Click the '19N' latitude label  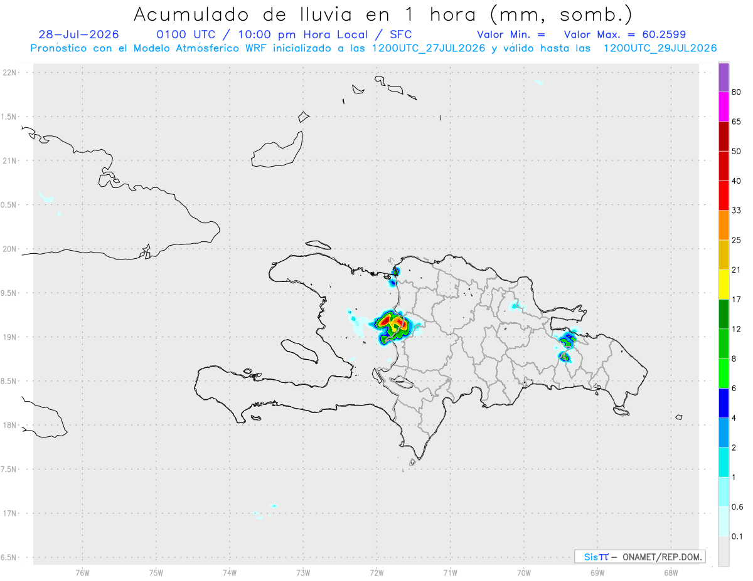pos(10,337)
